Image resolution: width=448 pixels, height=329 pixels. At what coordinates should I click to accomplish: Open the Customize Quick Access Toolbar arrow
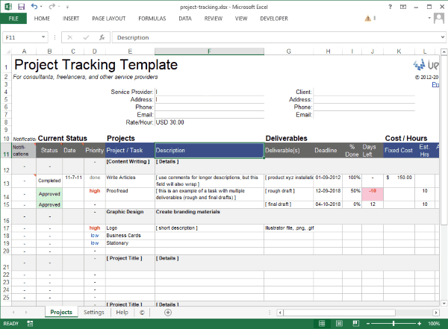tap(67, 7)
